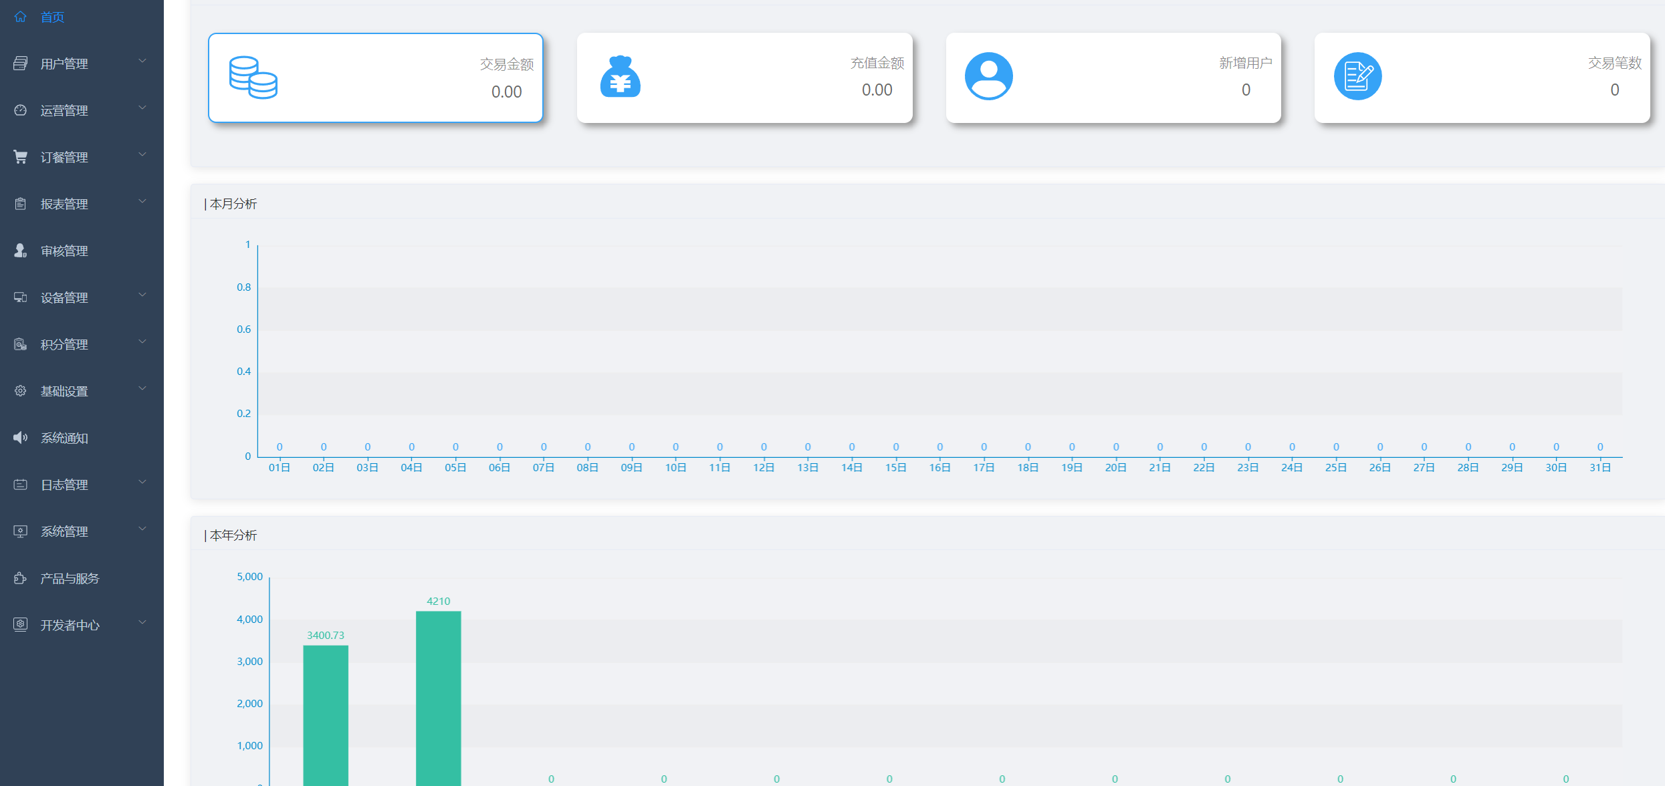Click the 开发者中心 sidebar icon
Screen dimensions: 1665x786
coord(20,625)
